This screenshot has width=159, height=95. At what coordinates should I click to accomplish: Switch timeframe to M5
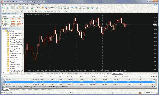click(x=45, y=11)
